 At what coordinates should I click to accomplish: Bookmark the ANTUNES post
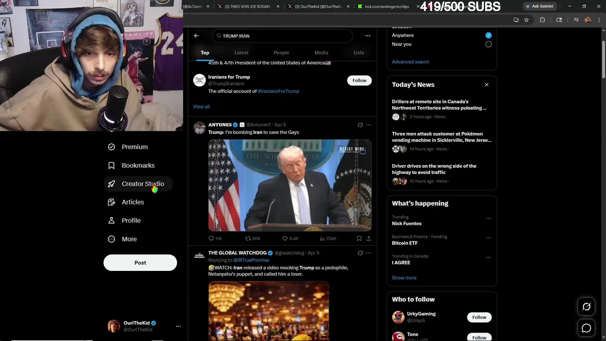[x=359, y=239]
